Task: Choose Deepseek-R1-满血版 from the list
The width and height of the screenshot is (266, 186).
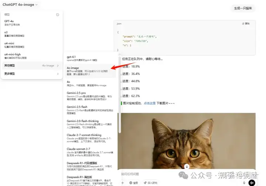Action: click(x=90, y=180)
